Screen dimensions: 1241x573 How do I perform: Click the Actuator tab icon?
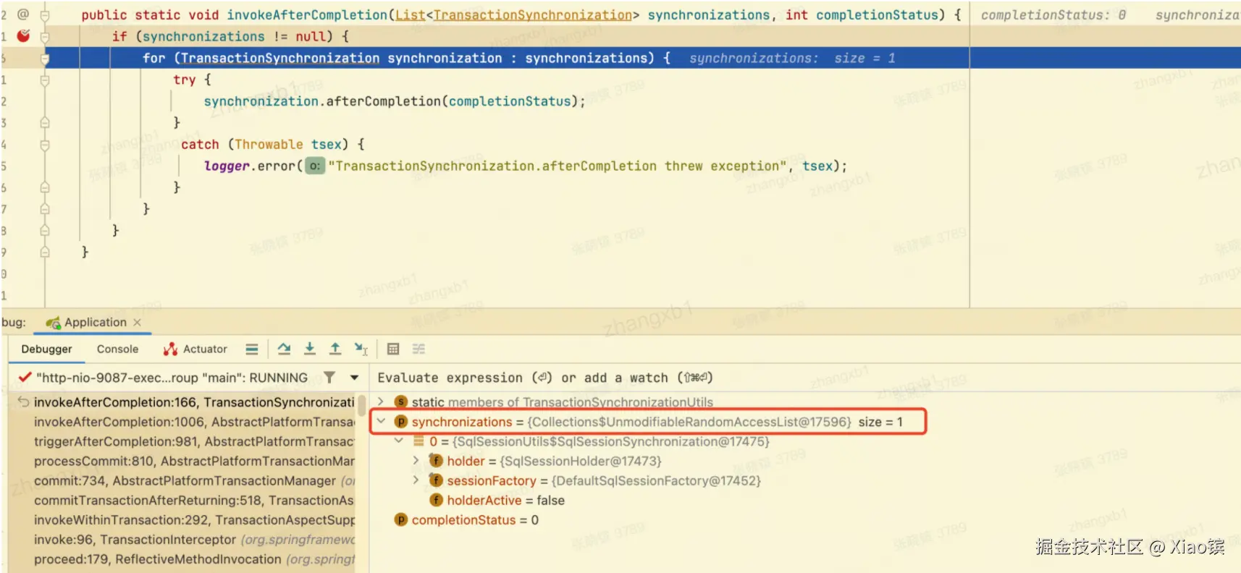(x=170, y=349)
